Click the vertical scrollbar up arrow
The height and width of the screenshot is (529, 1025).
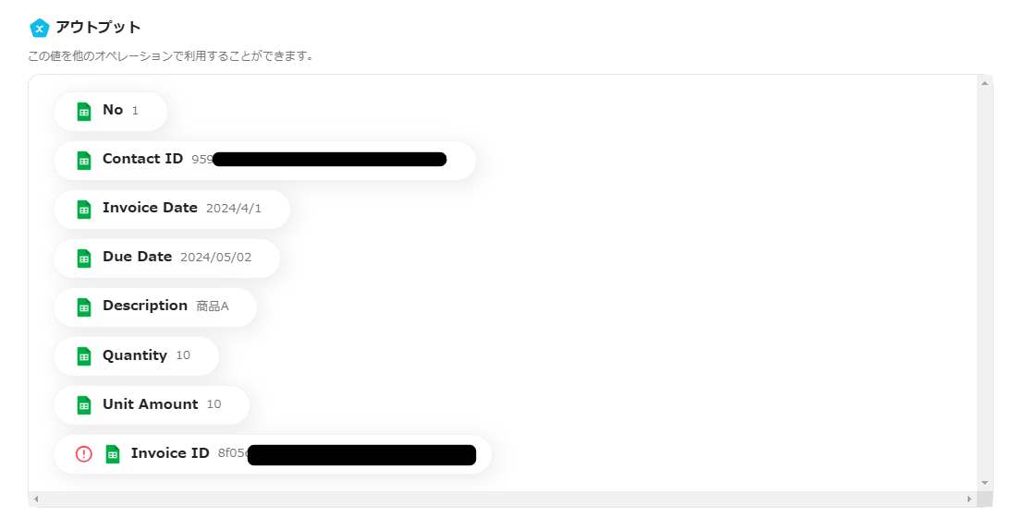(x=984, y=83)
